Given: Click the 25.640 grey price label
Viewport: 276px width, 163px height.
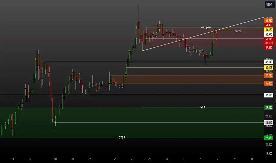Looking at the screenshot, I should pos(269,122).
